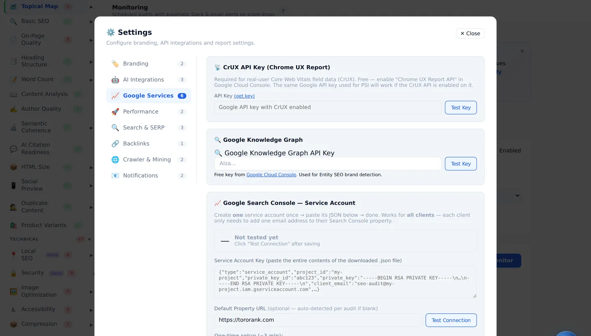Click the Product Variants bags icon
Screen dimensions: 591x336
(14, 225)
